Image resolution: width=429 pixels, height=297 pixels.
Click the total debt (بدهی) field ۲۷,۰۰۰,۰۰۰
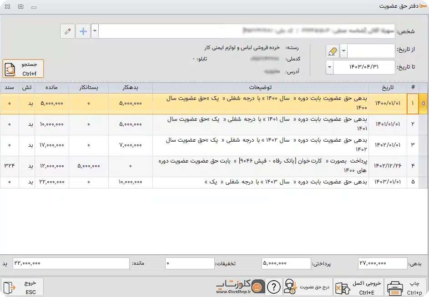383,264
